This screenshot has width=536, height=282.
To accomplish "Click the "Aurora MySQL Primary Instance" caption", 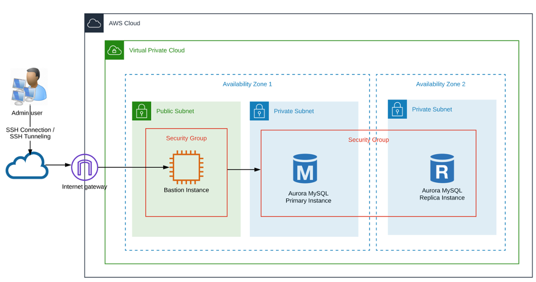I will pos(308,197).
